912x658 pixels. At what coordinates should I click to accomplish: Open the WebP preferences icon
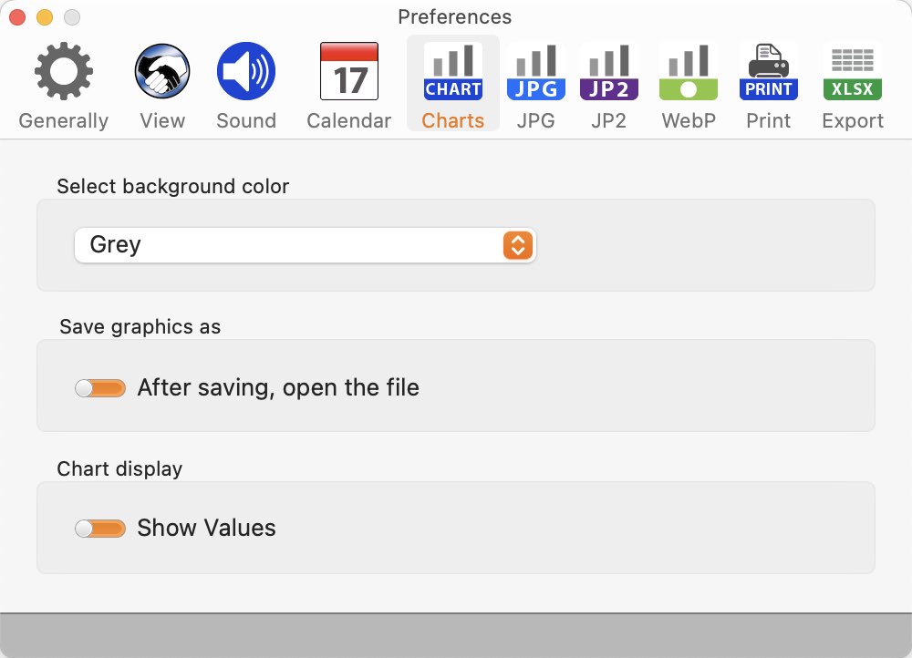click(x=688, y=71)
